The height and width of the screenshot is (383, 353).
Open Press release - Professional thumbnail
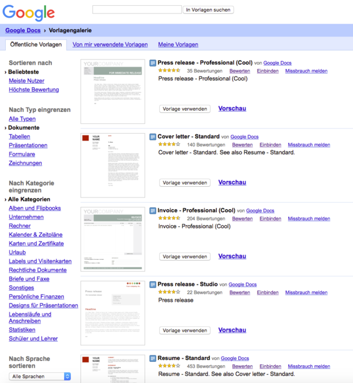pos(113,91)
